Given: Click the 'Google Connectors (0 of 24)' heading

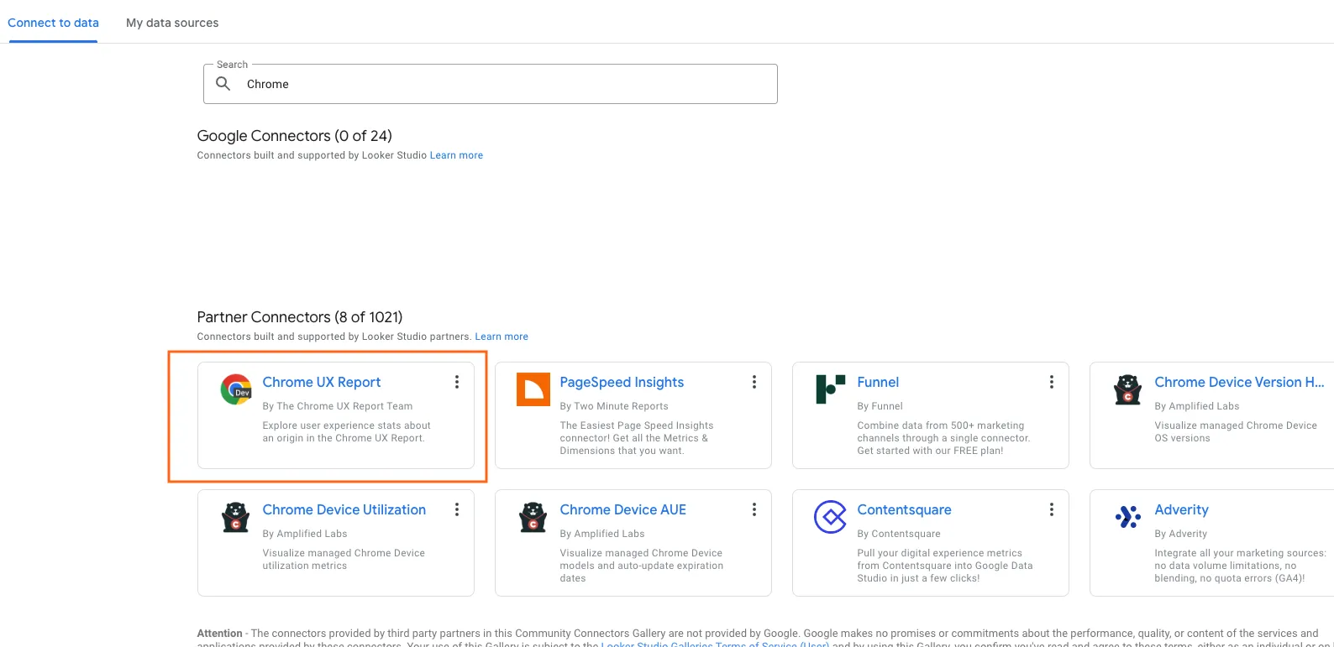Looking at the screenshot, I should tap(295, 136).
